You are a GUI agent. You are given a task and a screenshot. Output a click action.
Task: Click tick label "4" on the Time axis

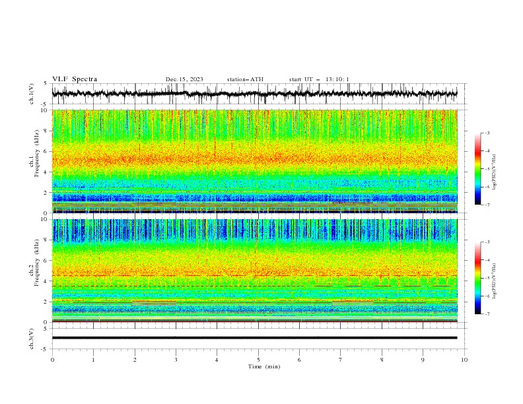(217, 360)
